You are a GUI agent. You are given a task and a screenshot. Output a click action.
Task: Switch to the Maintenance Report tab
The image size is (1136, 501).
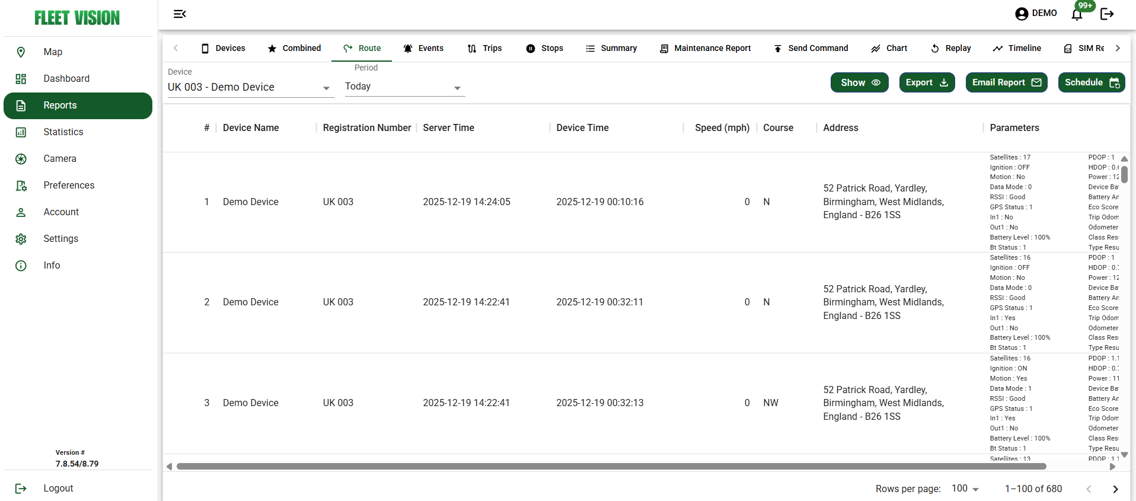click(x=705, y=49)
